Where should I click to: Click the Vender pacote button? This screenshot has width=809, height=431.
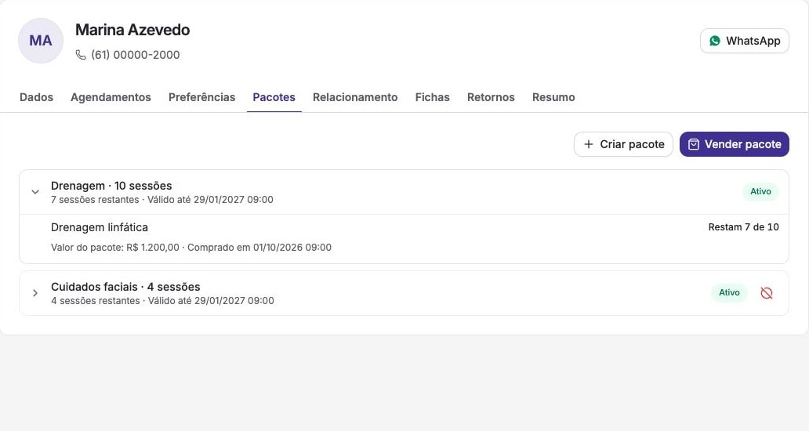(x=735, y=144)
